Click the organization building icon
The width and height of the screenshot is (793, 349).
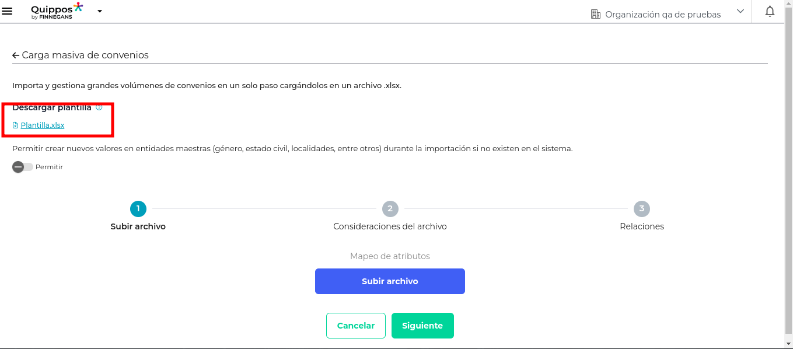tap(595, 14)
